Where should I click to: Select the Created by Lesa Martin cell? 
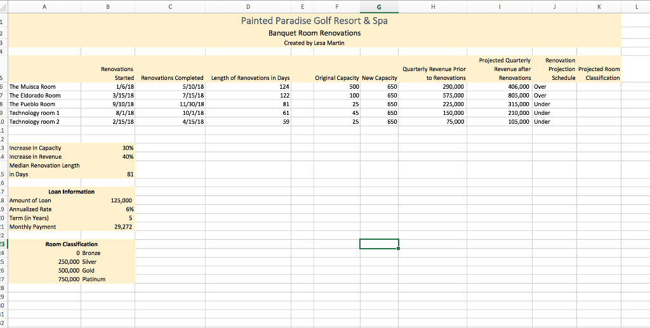(x=314, y=43)
